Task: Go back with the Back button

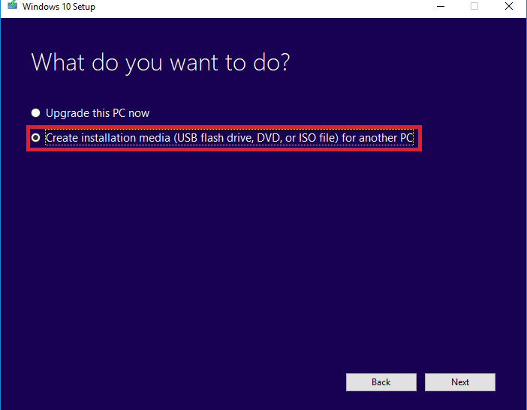Action: pos(381,382)
